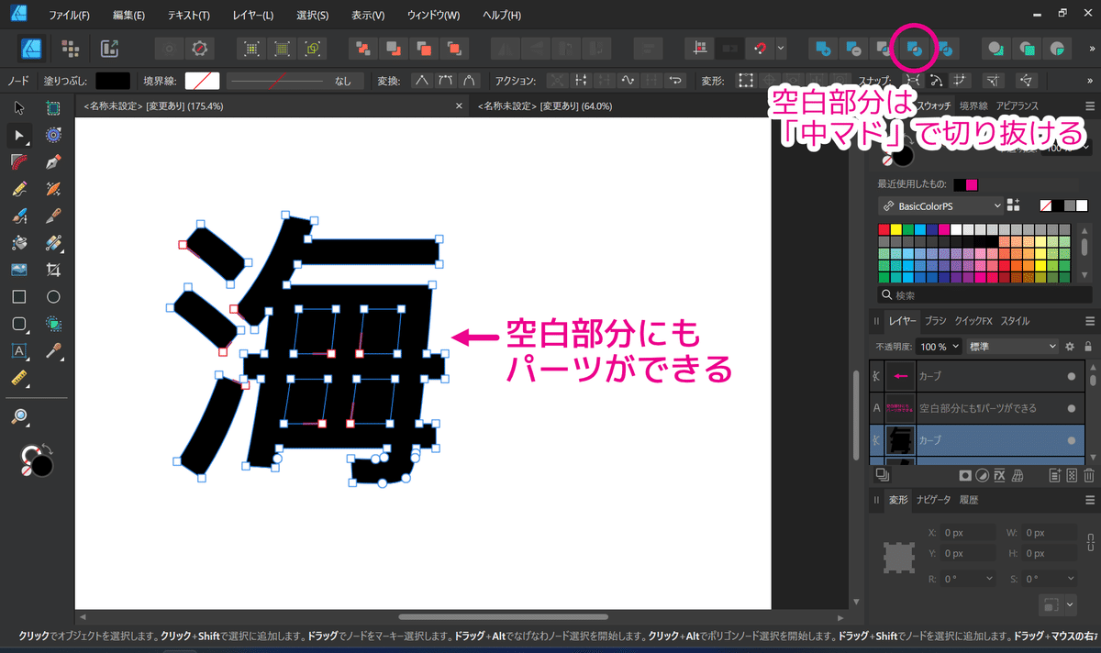Click the swatch 検索 search field
The width and height of the screenshot is (1101, 653).
point(986,295)
